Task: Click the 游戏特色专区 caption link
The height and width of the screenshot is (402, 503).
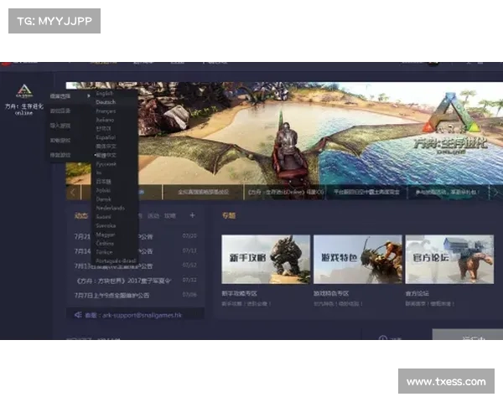Action: pyautogui.click(x=331, y=293)
